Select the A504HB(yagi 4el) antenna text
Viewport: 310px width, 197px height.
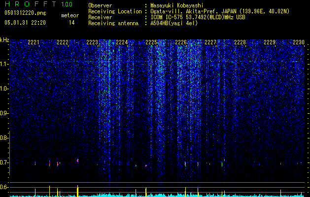coord(174,23)
